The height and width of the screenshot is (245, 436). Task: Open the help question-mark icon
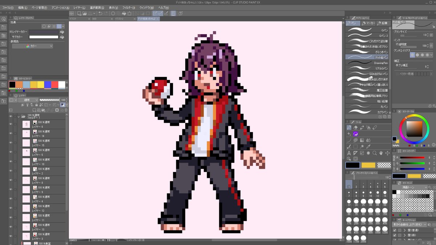pos(181,13)
